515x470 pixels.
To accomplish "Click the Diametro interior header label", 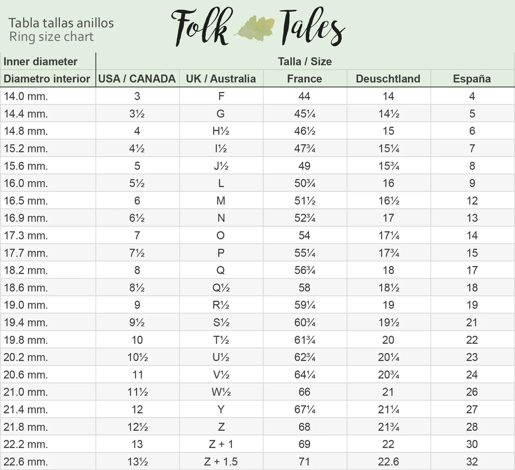I will [x=47, y=79].
